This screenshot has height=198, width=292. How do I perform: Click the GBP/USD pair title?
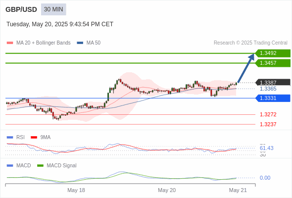[21, 9]
